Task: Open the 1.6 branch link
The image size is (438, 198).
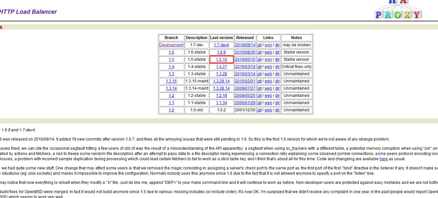Action: pyautogui.click(x=171, y=52)
